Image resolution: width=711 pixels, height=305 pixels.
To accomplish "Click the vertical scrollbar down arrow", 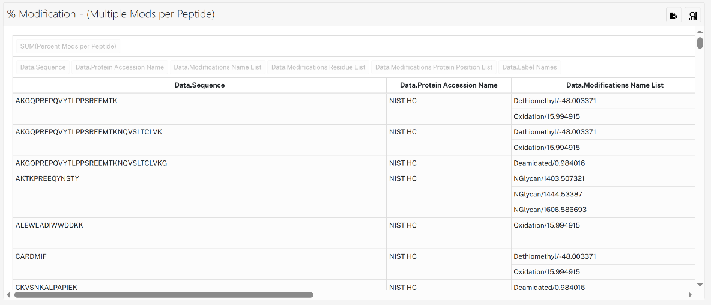I will pos(700,285).
